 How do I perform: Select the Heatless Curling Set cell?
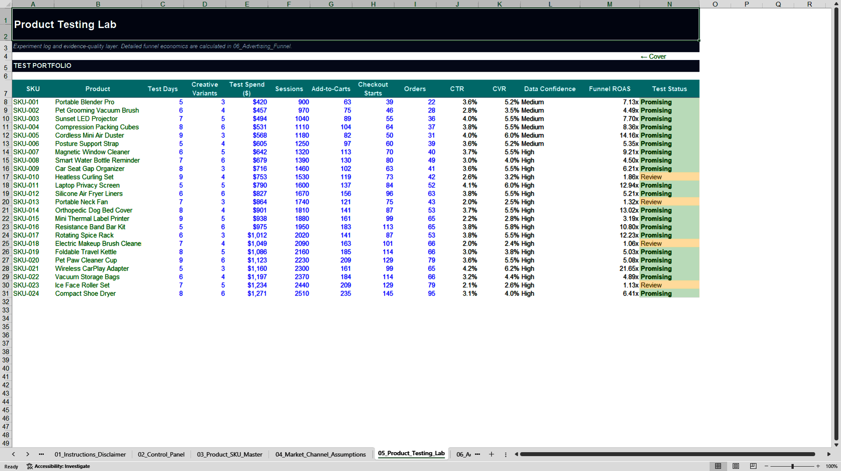click(98, 177)
